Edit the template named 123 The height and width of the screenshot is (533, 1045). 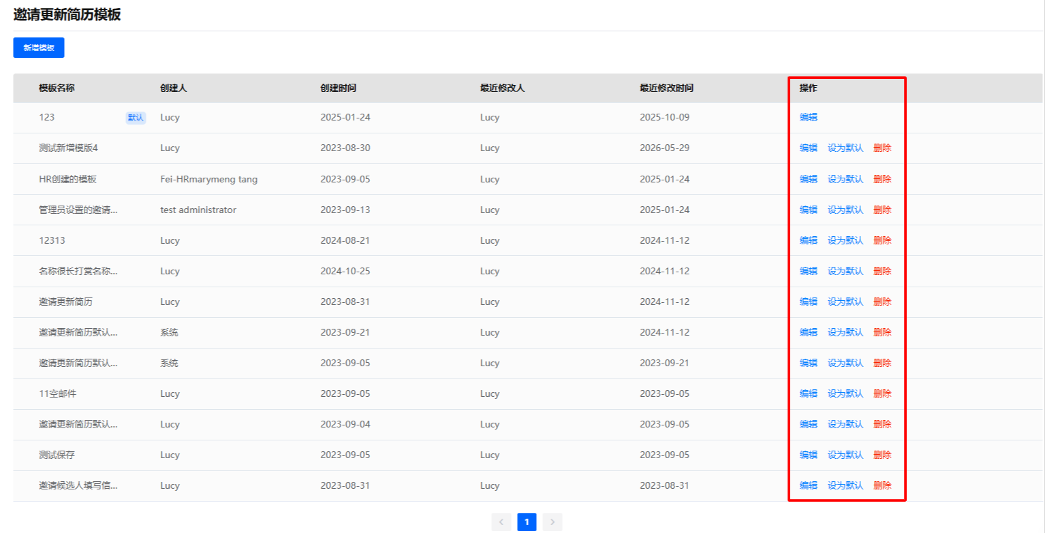coord(809,117)
